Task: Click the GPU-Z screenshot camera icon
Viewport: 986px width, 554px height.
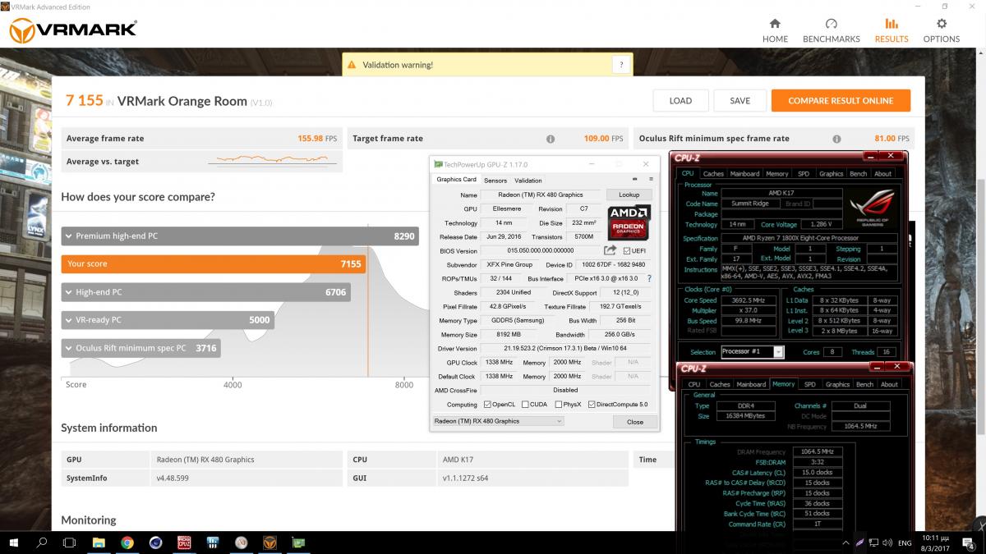Action: (635, 180)
